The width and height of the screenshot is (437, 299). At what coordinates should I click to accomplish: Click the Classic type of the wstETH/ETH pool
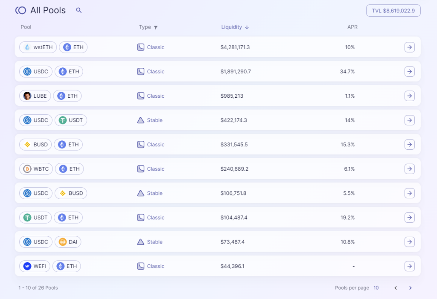[x=151, y=47]
